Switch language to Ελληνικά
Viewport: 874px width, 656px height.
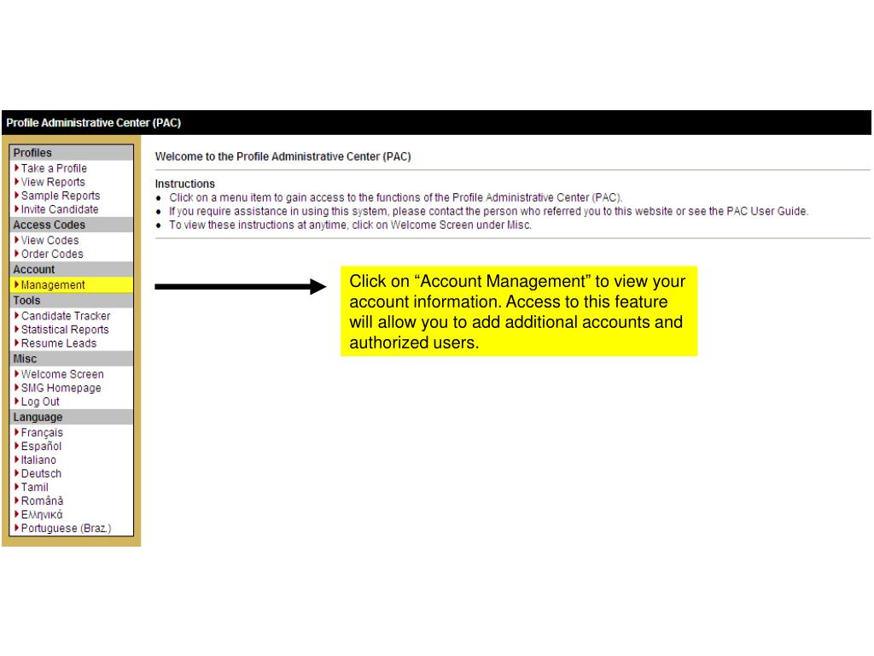tap(42, 515)
